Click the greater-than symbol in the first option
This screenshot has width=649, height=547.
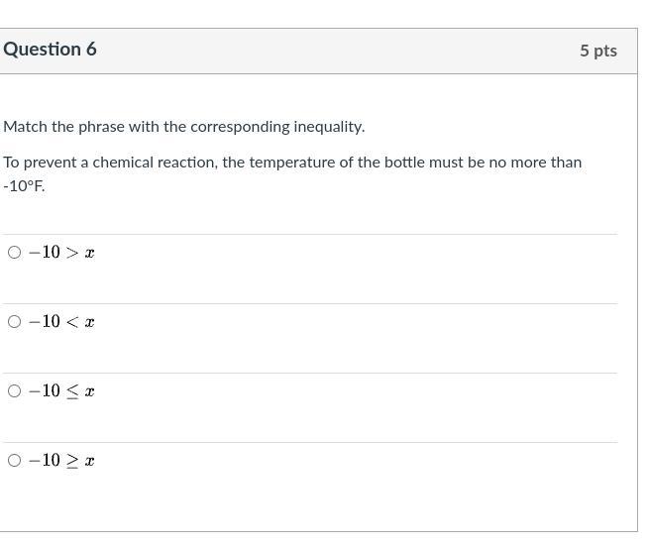click(x=72, y=253)
